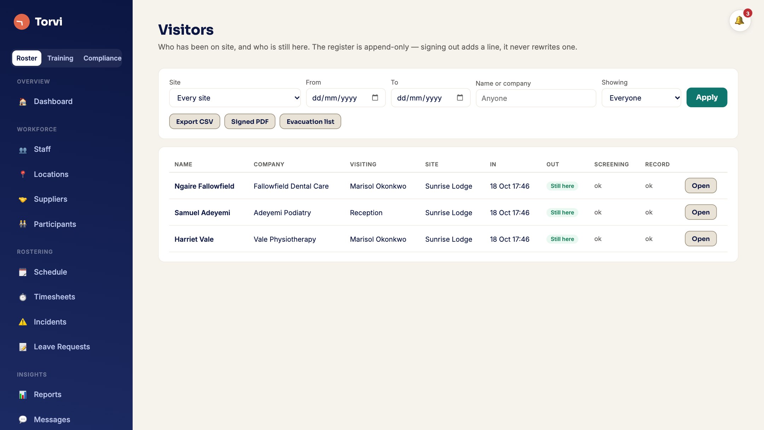Open Ngaire Fallowfield's visitor record
This screenshot has height=430, width=764.
pos(701,185)
